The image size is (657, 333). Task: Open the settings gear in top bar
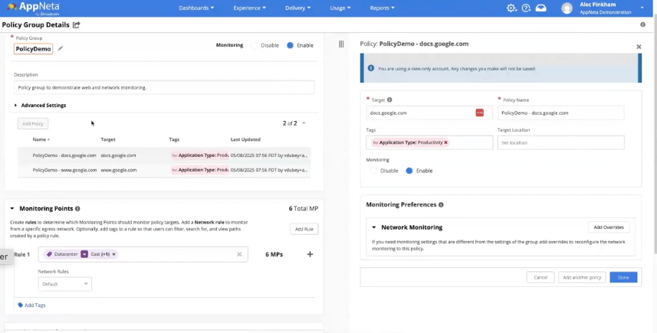512,8
